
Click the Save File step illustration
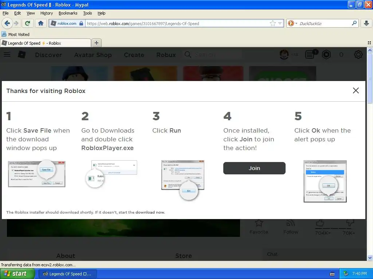pyautogui.click(x=37, y=173)
